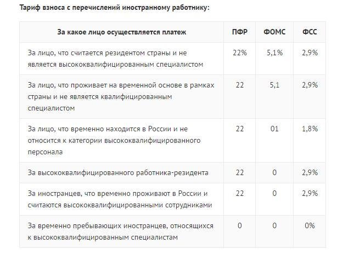Select row 'За иностранцев, что временно проживают в России'

click(x=172, y=199)
